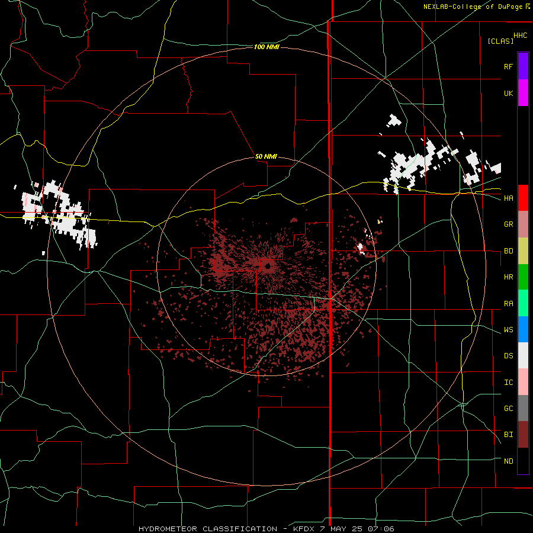Click the GC gray legend swatch
Image resolution: width=533 pixels, height=533 pixels.
[x=523, y=408]
